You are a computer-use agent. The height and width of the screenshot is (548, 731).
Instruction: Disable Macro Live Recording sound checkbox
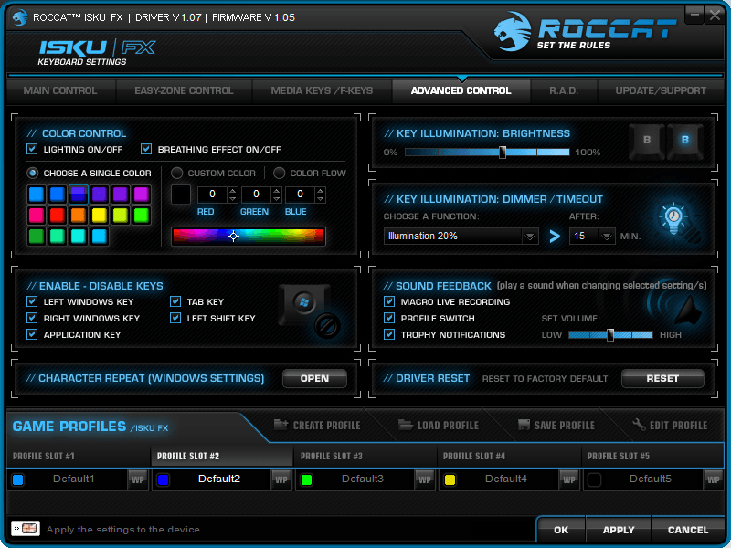(x=389, y=301)
